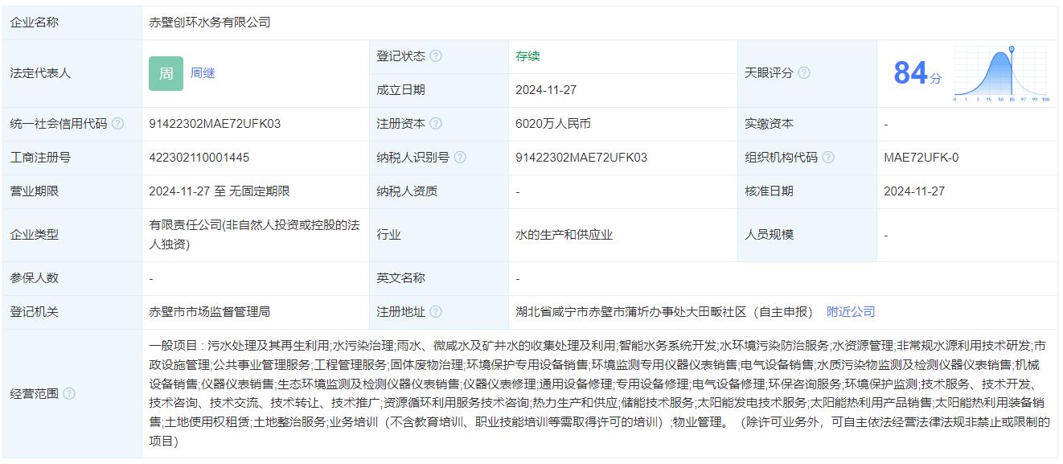Open the help icon beside 注册地址

(436, 312)
